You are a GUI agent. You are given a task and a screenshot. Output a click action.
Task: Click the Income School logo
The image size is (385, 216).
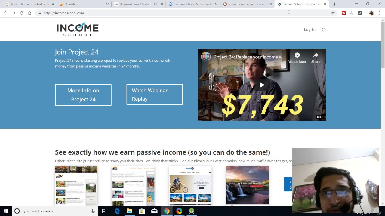78,29
